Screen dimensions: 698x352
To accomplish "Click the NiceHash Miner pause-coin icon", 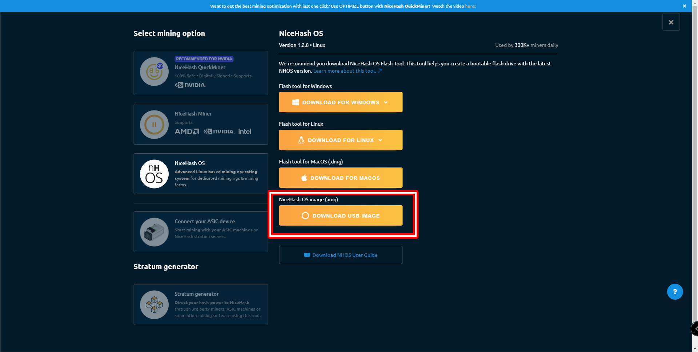I will pyautogui.click(x=154, y=125).
